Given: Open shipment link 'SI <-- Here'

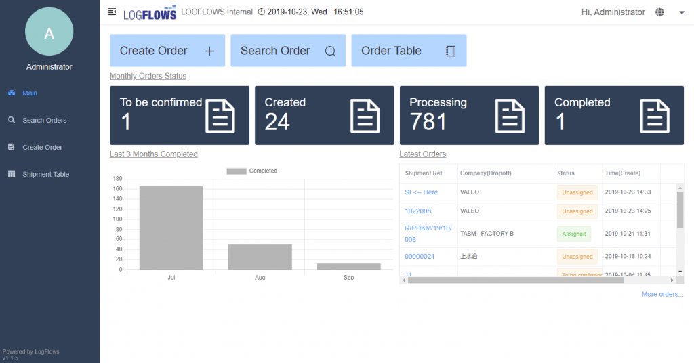Looking at the screenshot, I should click(x=422, y=192).
